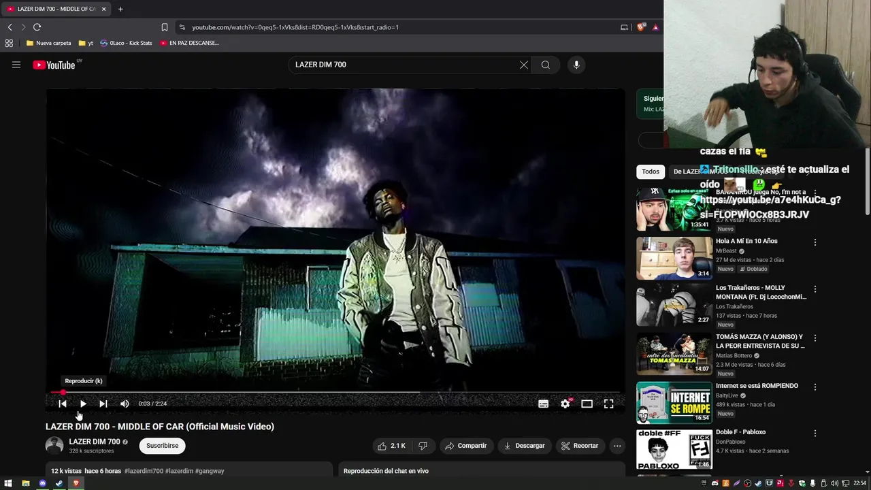Start voice search with the microphone

pyautogui.click(x=576, y=65)
